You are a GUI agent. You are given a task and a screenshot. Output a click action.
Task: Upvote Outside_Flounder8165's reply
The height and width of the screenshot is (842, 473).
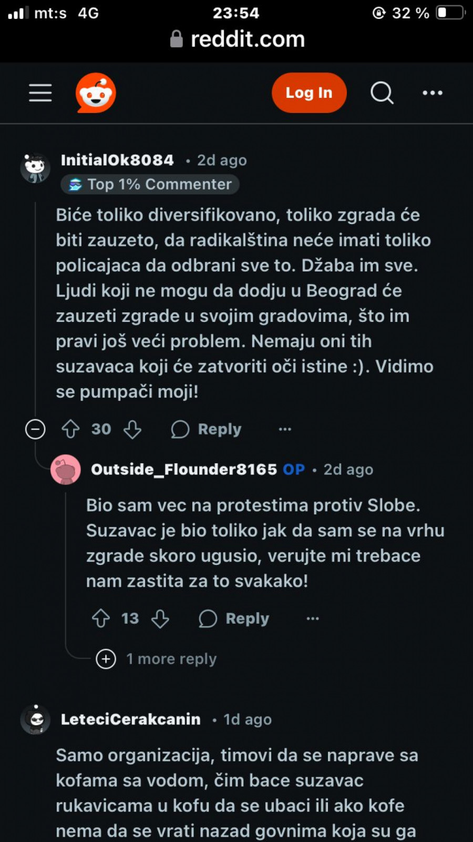pyautogui.click(x=101, y=618)
